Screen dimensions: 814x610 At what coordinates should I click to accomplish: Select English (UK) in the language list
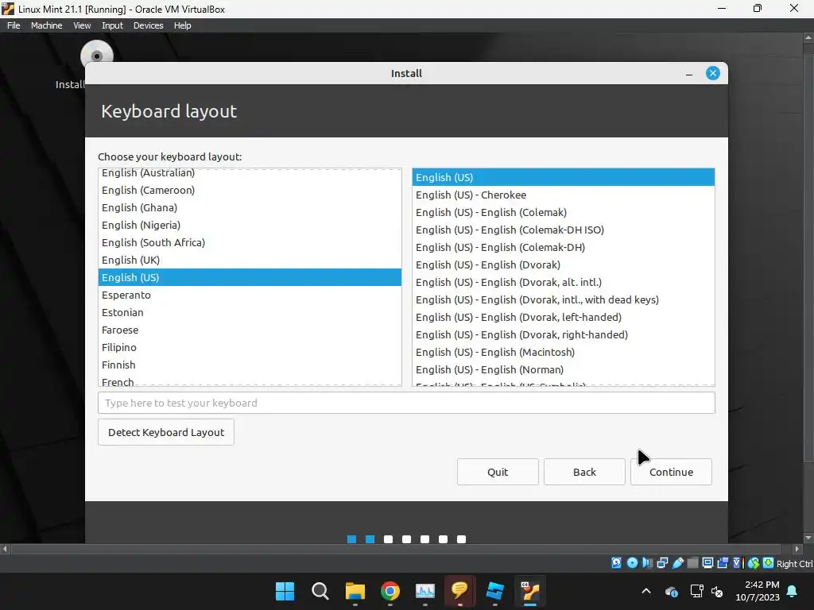click(x=250, y=260)
